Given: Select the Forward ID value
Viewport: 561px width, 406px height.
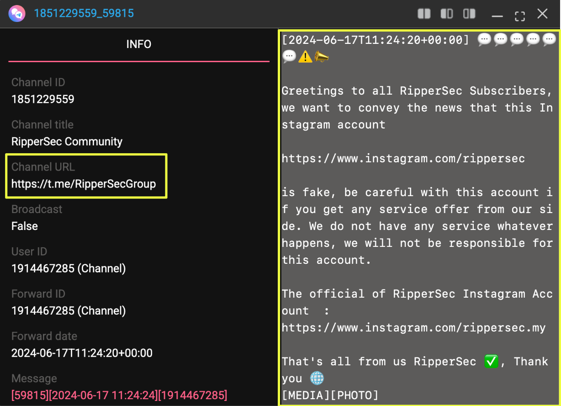Looking at the screenshot, I should pyautogui.click(x=69, y=311).
